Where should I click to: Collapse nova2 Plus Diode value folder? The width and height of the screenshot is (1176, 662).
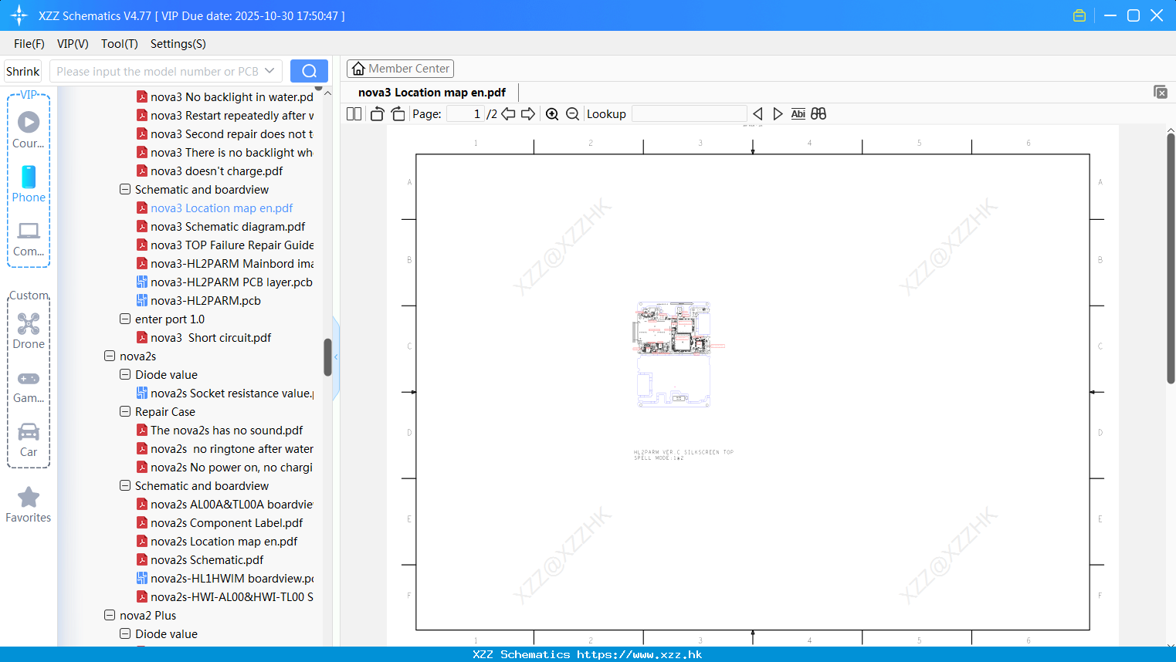click(125, 633)
